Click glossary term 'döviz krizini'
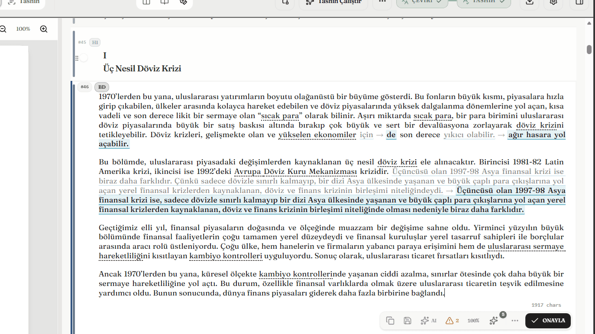This screenshot has width=595, height=334. click(x=540, y=125)
